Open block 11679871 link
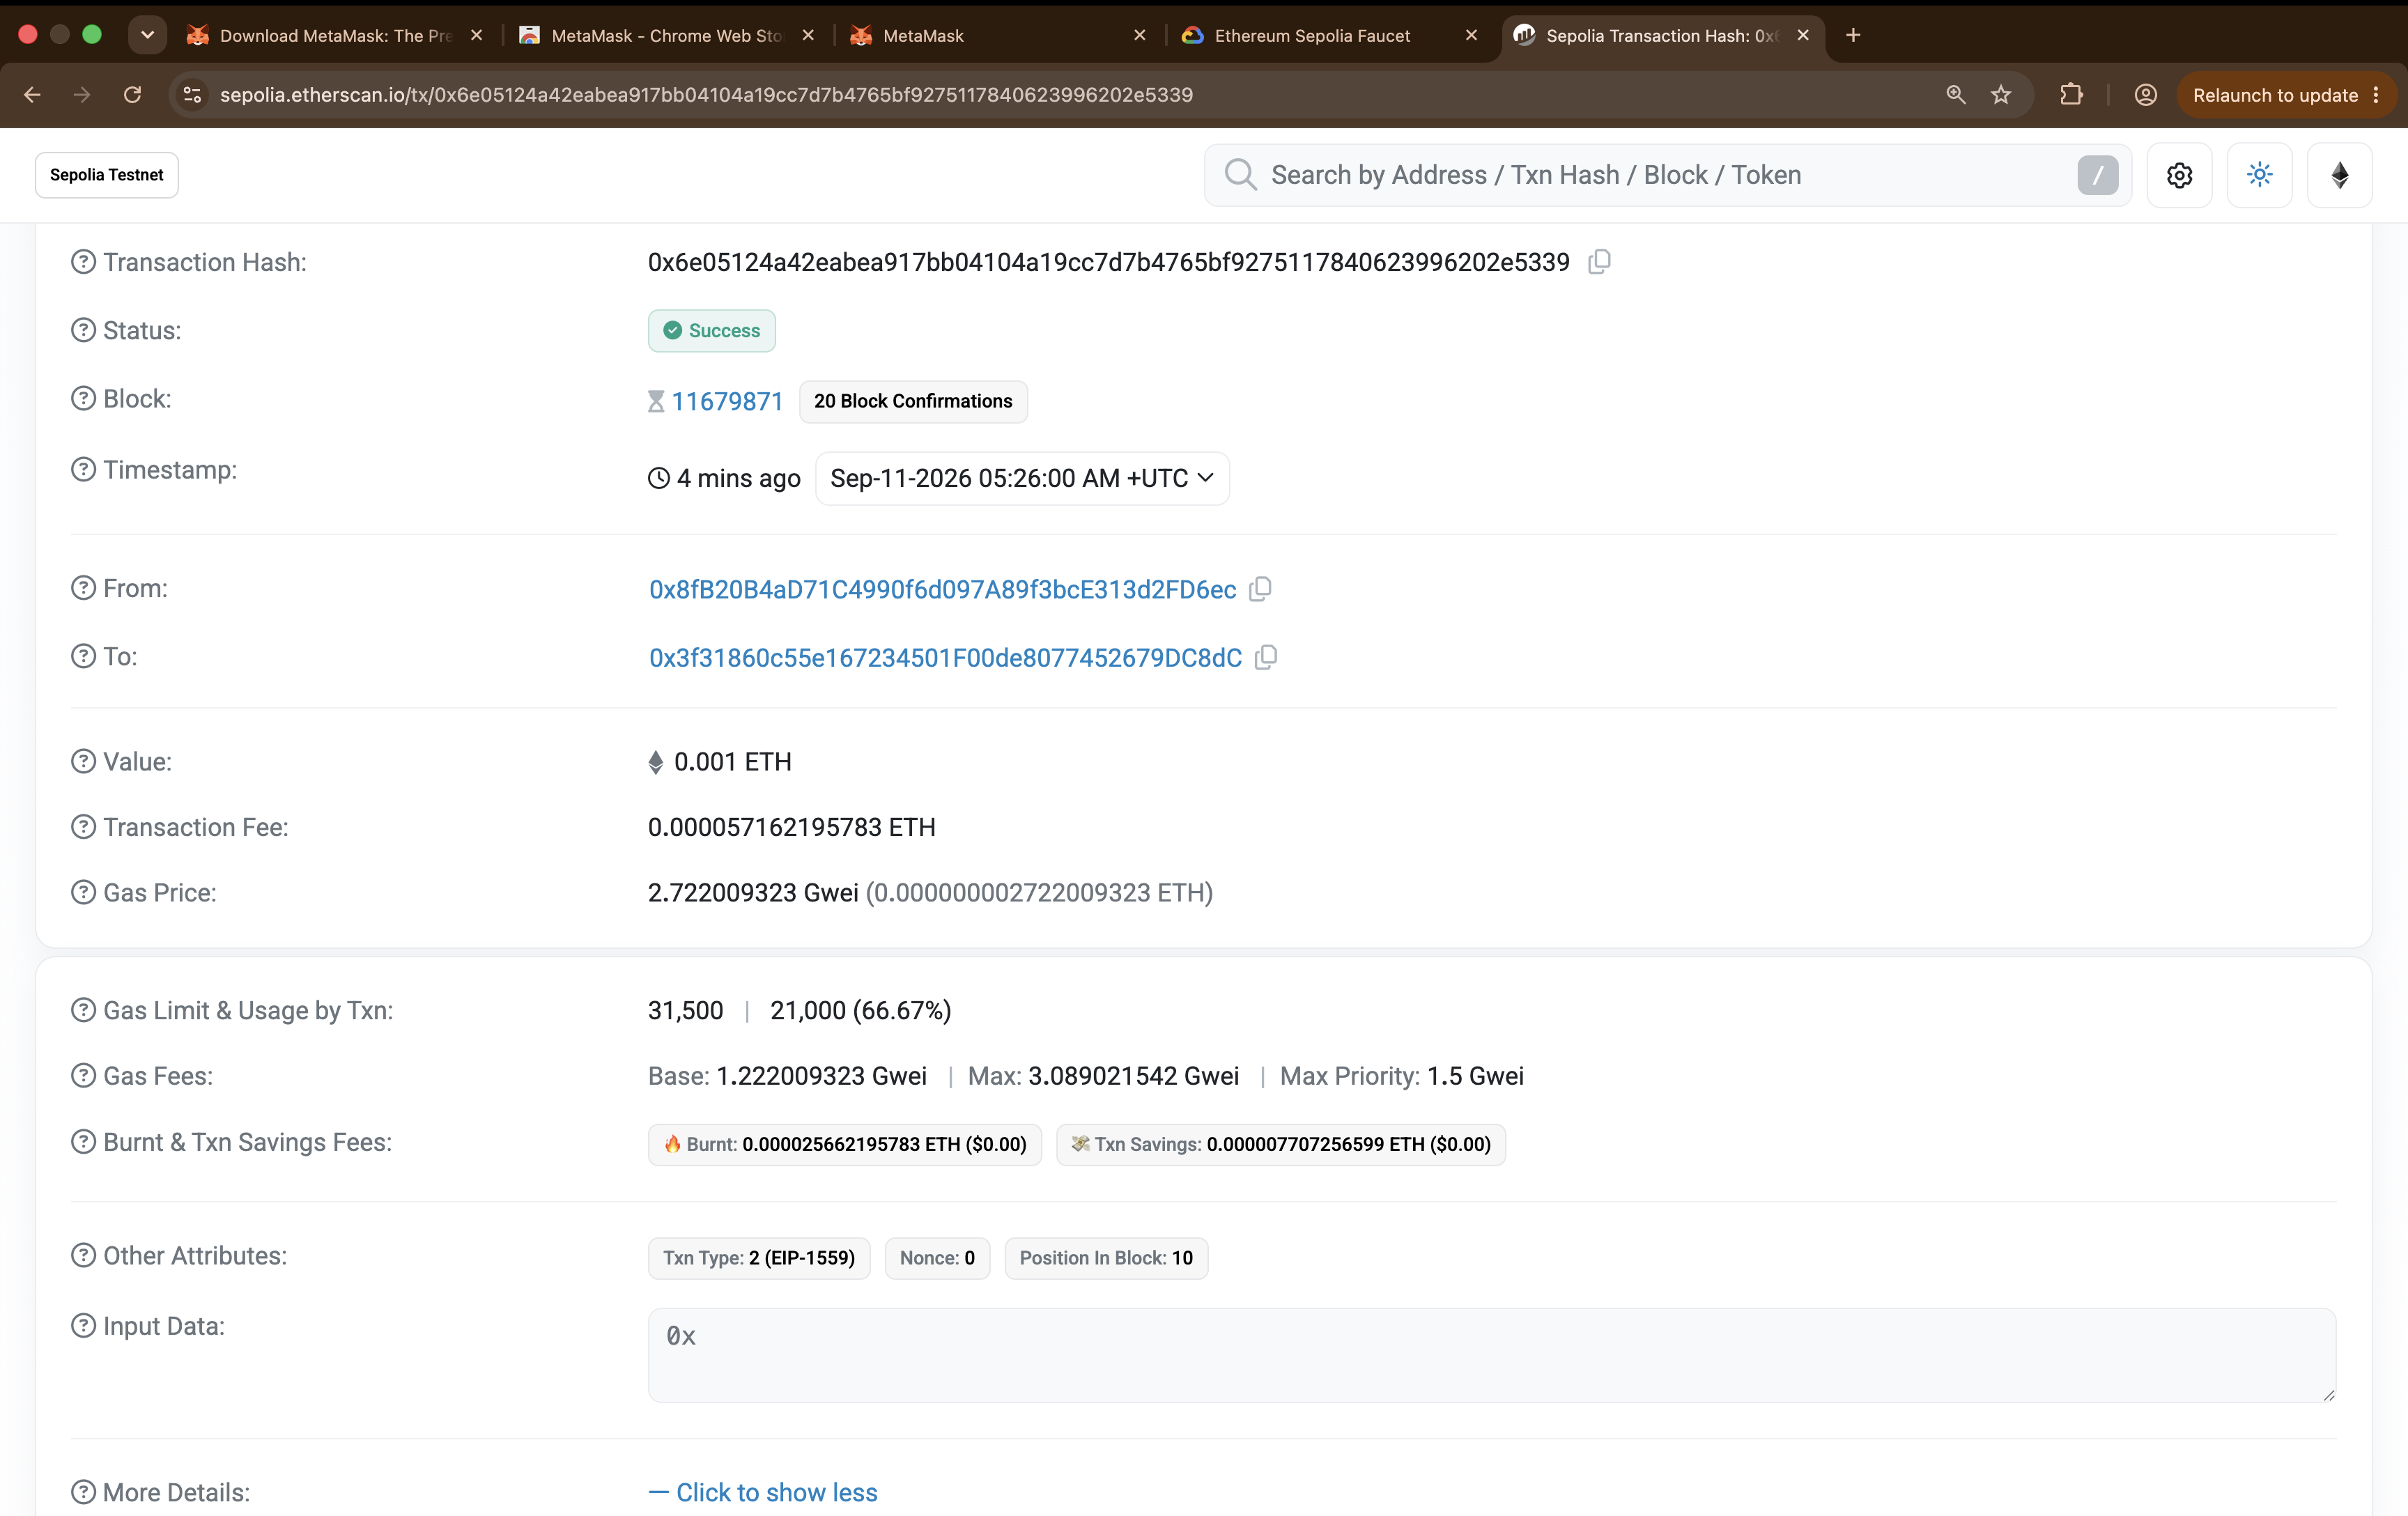The height and width of the screenshot is (1516, 2408). click(x=726, y=401)
